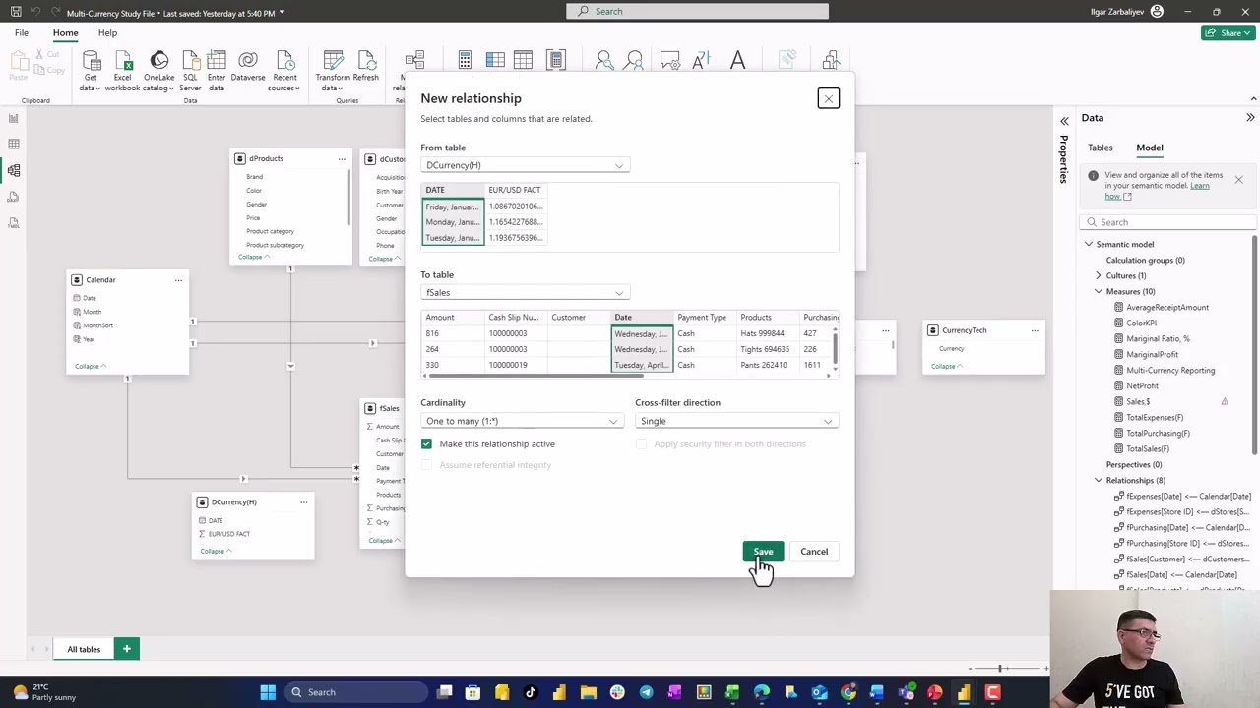Collapse the DCurrency(H) table card
This screenshot has height=708, width=1260.
[x=216, y=551]
